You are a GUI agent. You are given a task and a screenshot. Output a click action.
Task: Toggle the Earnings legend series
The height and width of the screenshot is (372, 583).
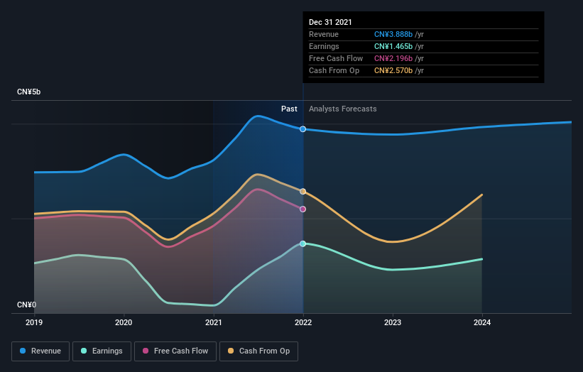tap(102, 351)
